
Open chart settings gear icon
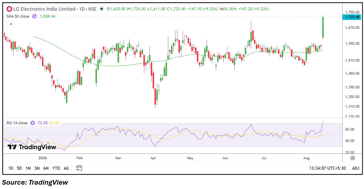coord(352,158)
